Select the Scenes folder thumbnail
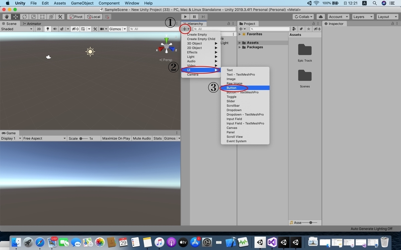The height and width of the screenshot is (250, 401). [x=305, y=79]
